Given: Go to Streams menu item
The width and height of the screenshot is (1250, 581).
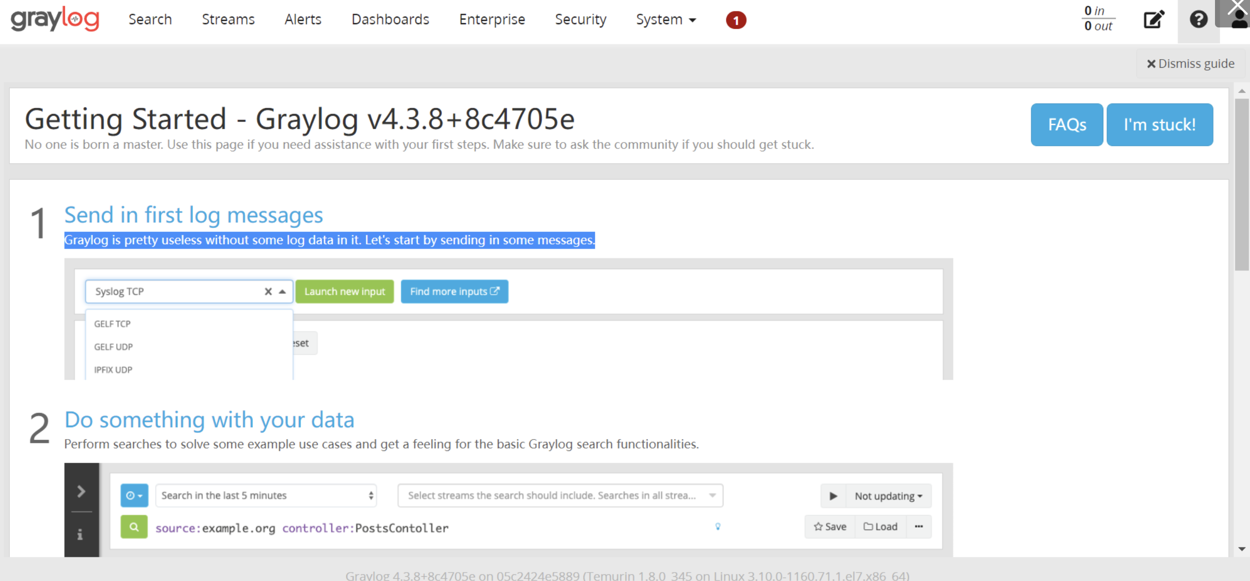Looking at the screenshot, I should pos(228,20).
